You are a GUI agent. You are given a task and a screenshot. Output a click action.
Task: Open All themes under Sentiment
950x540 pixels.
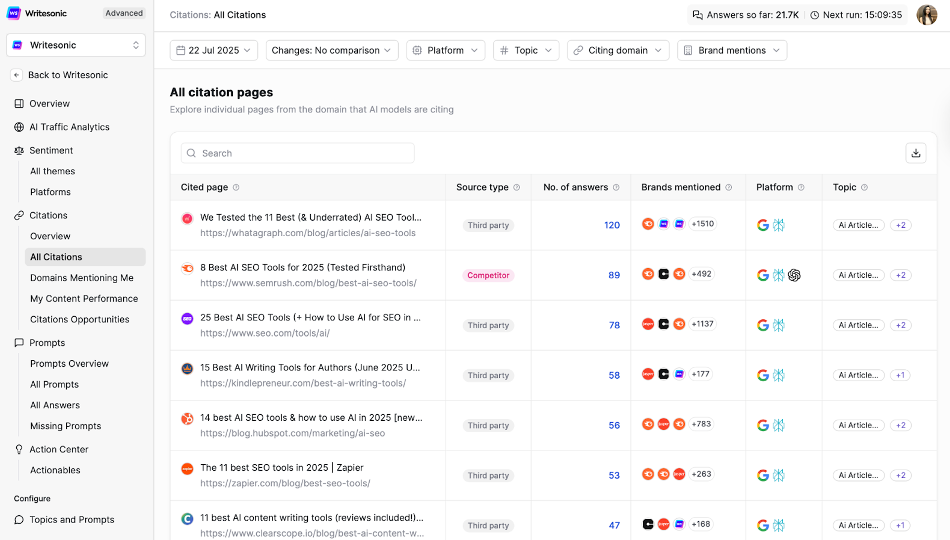[x=52, y=171]
